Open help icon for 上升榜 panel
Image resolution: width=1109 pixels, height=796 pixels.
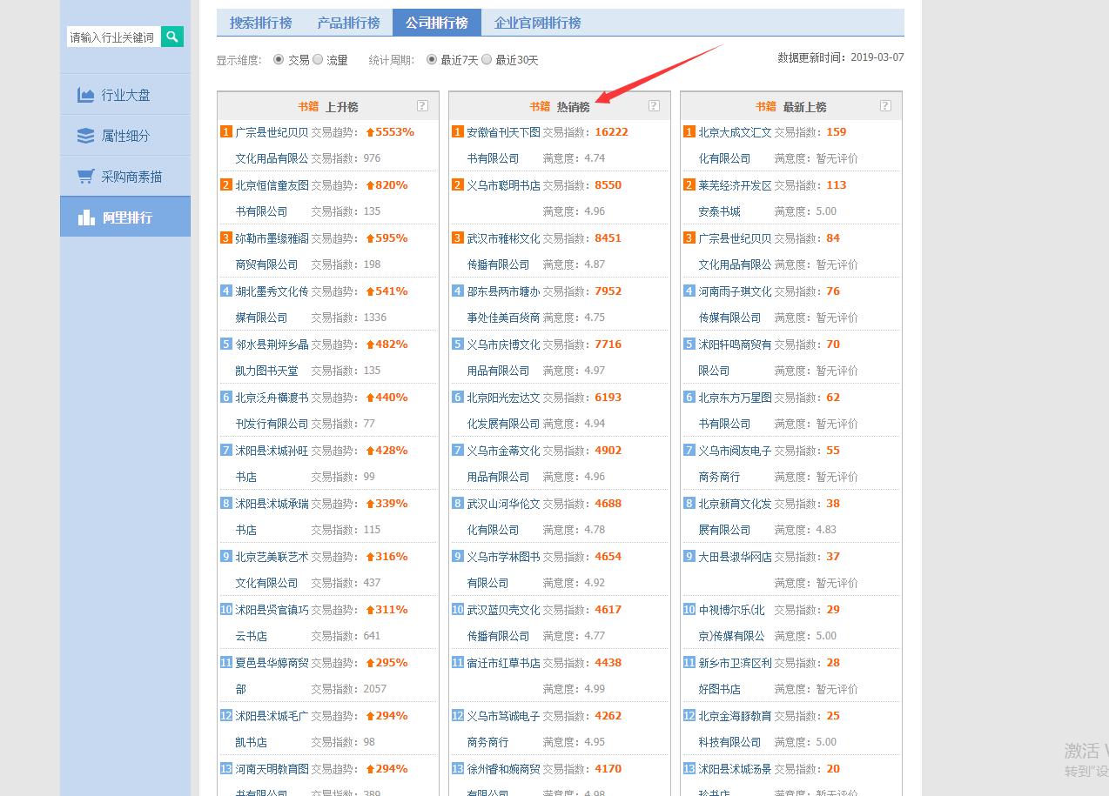pos(422,106)
